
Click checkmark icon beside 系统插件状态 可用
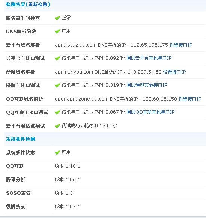[x=57, y=153]
